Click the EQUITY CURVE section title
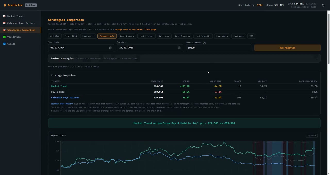Viewport: 330px width, 175px height. [x=58, y=136]
